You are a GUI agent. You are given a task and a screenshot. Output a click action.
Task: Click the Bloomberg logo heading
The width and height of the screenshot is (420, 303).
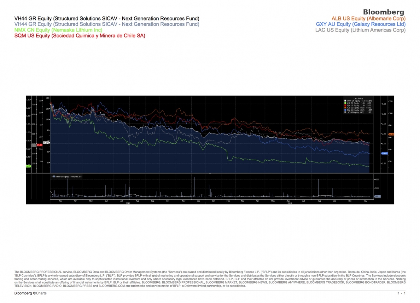(383, 12)
